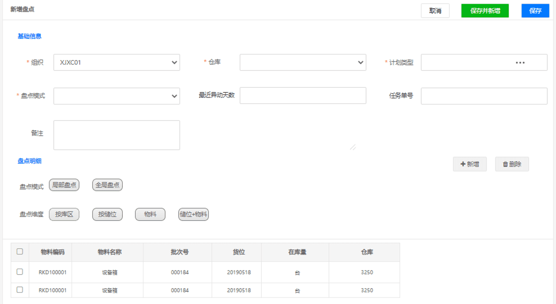Screen dimensions: 556x304
Task: Select 局部盘点 mode
Action: (x=64, y=185)
